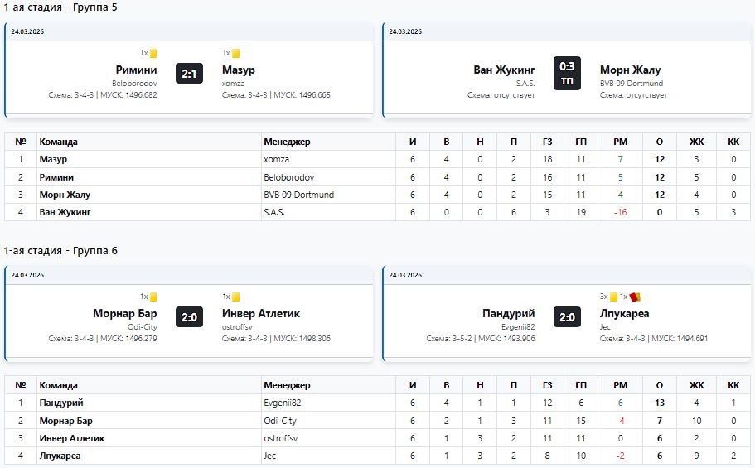Open the 0:3 ТП score badge

pos(567,75)
